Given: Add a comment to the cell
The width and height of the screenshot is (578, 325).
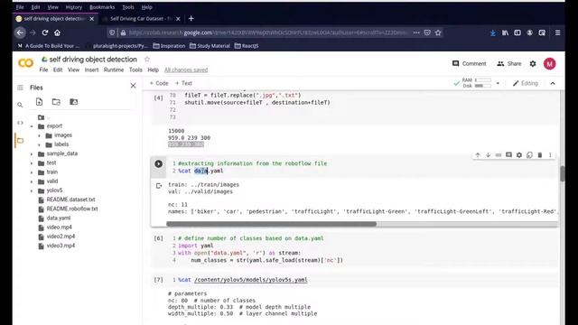Looking at the screenshot, I should [508, 155].
